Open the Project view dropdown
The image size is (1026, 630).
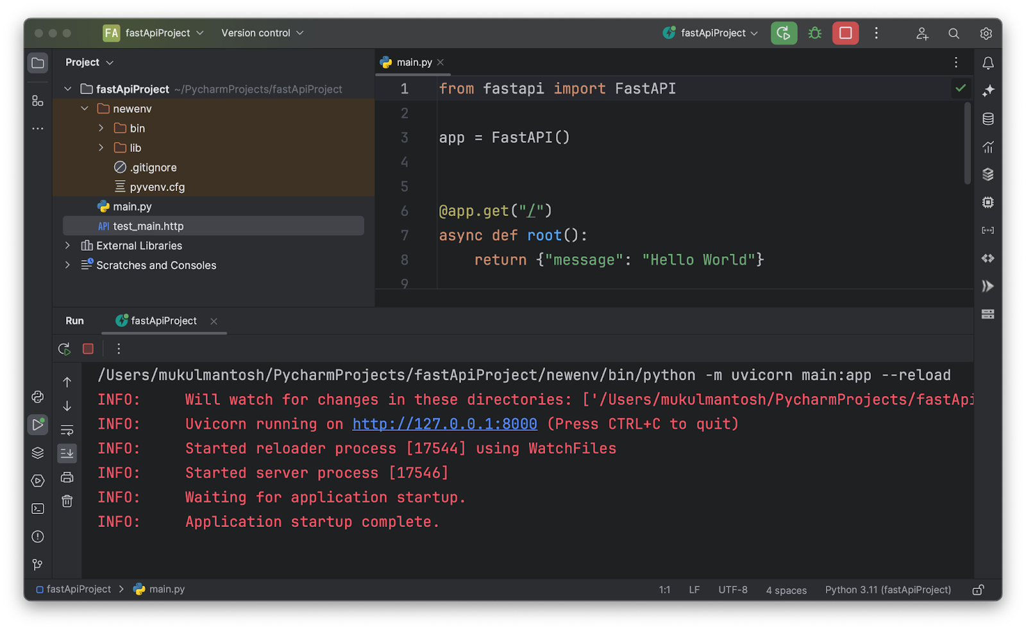coord(89,62)
